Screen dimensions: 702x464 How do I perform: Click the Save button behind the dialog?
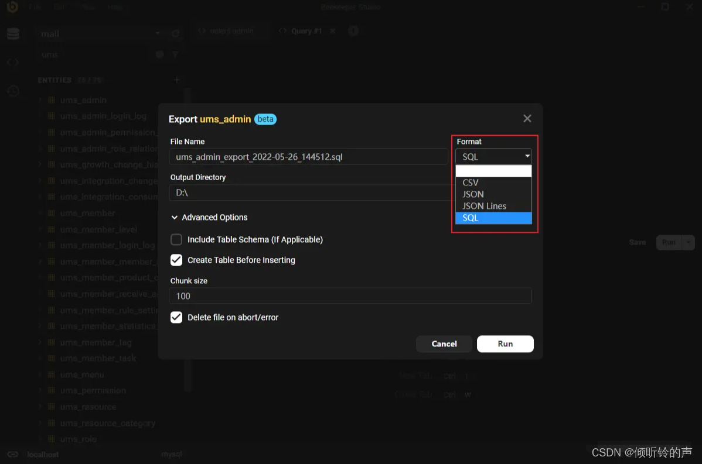(x=637, y=242)
